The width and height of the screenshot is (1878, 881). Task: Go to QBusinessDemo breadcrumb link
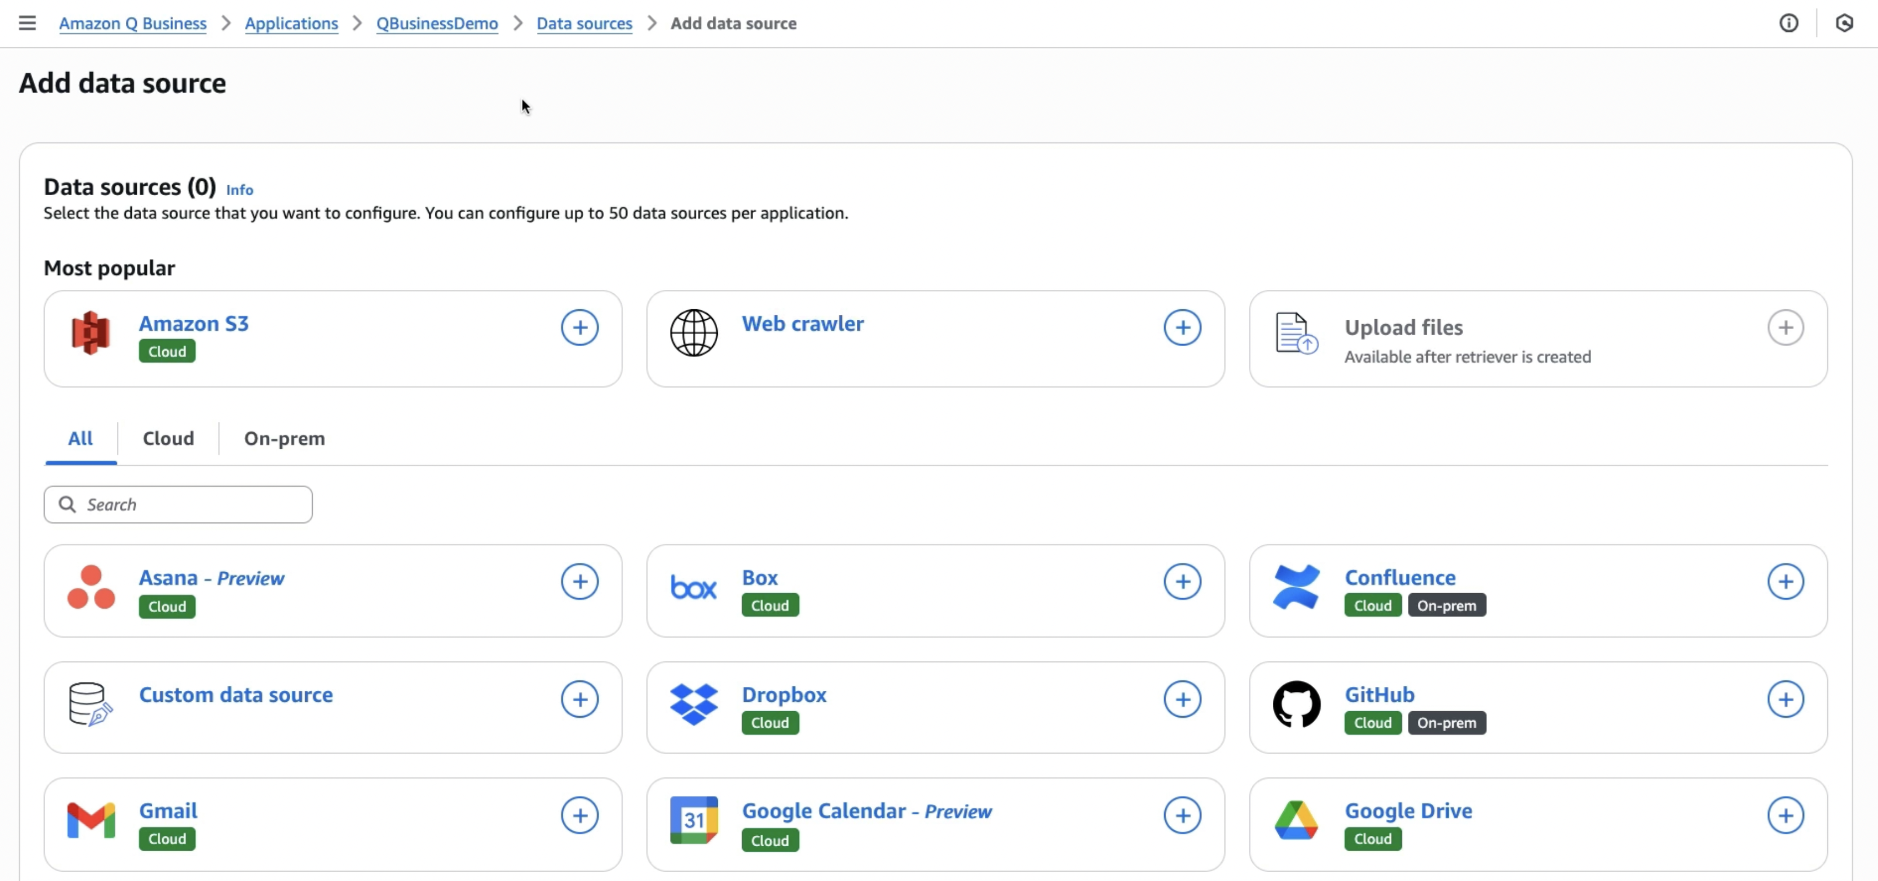pos(437,23)
